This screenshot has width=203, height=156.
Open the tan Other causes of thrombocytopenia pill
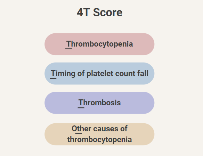99,134
